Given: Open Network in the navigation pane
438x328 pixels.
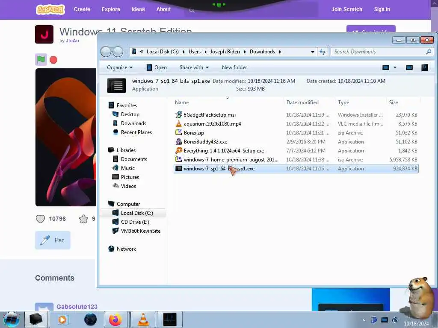Looking at the screenshot, I should (126, 249).
